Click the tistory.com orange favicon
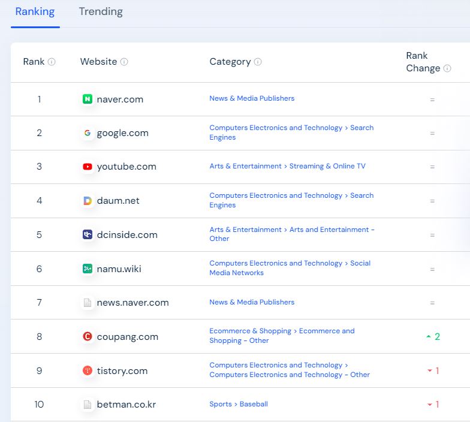 click(88, 370)
